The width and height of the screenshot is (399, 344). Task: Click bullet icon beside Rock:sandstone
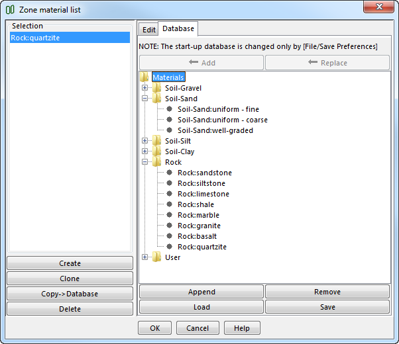(x=169, y=173)
